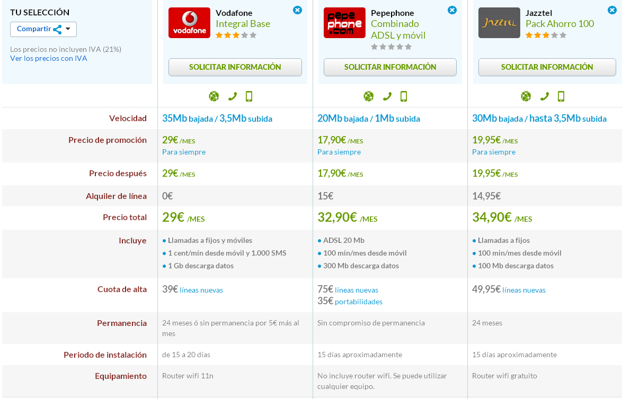Image resolution: width=622 pixels, height=399 pixels.
Task: Click Pepephone's internet globe icon
Action: pos(369,96)
